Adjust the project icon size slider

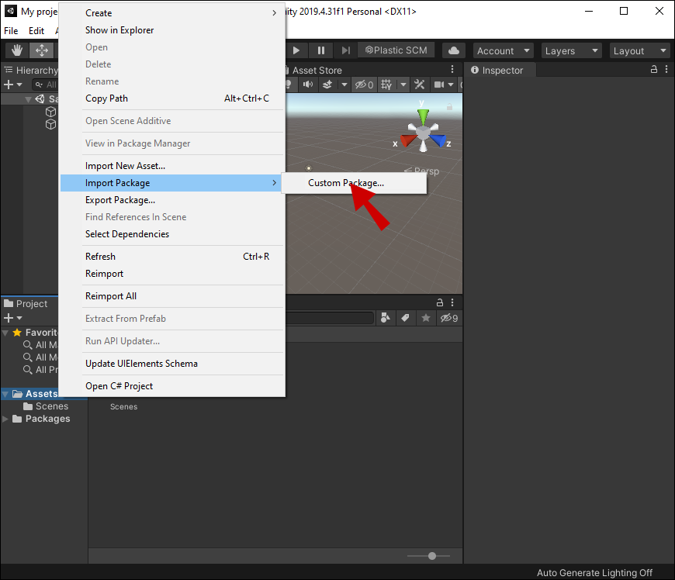click(432, 556)
